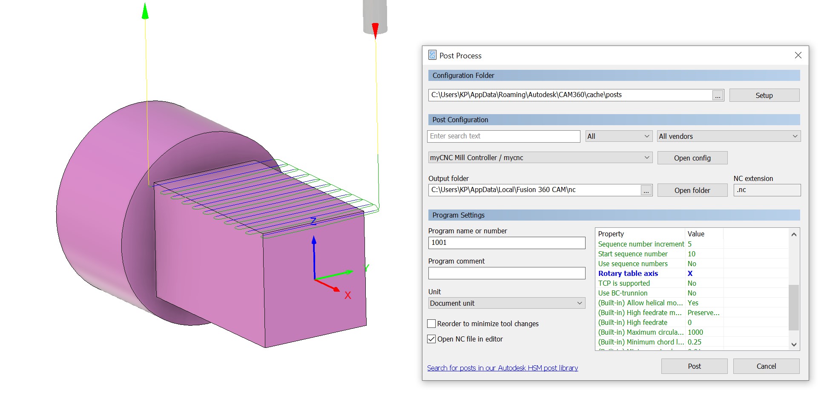
Task: Select the Sequence number increment property
Action: coord(641,244)
